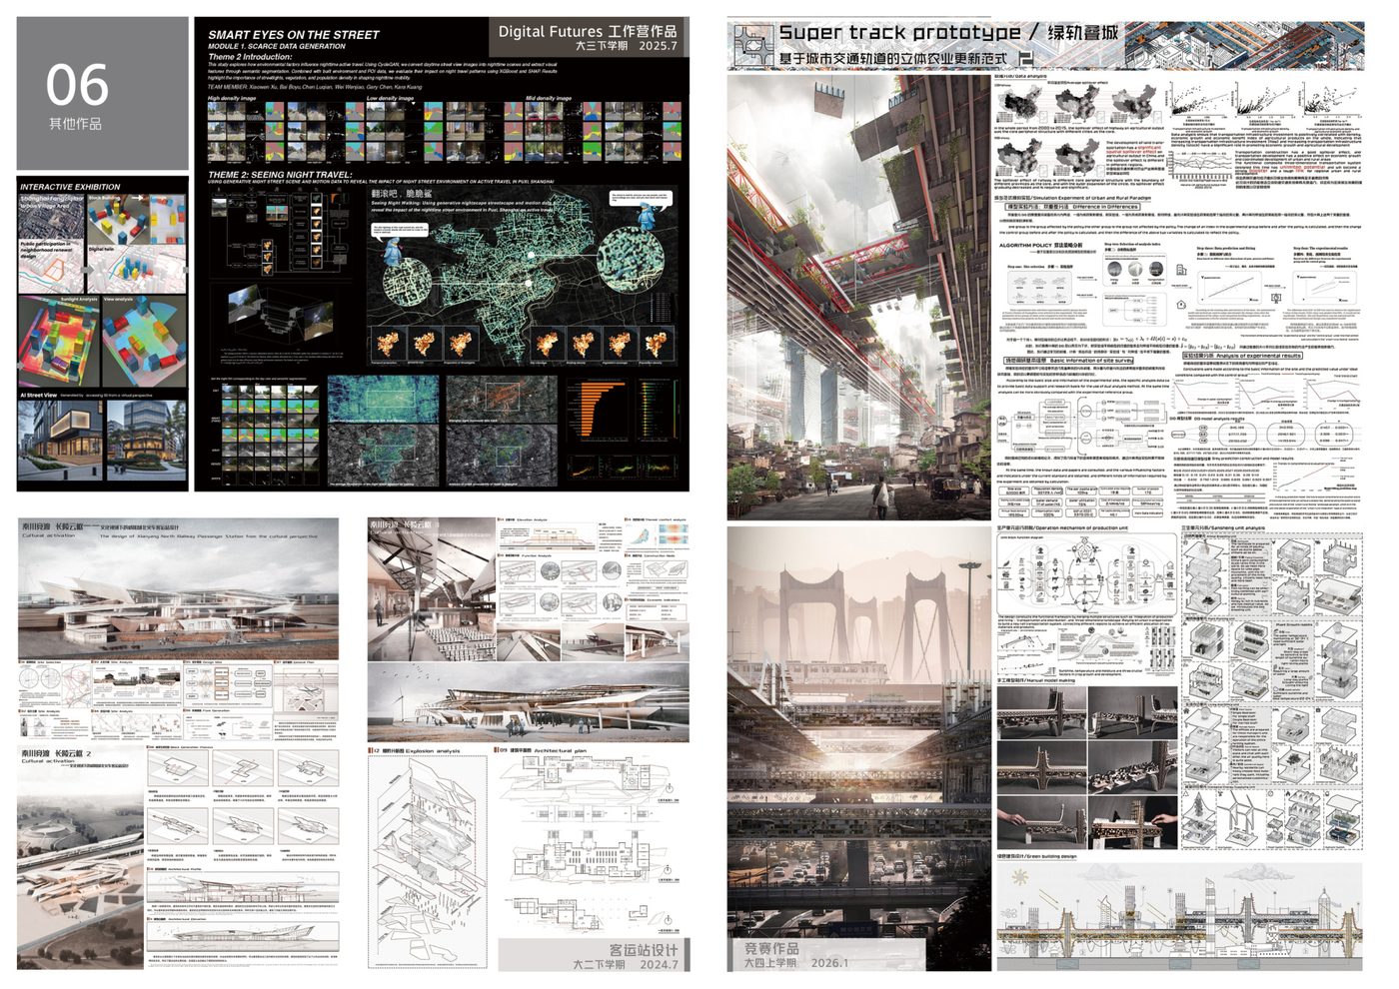1399x989 pixels.
Task: Click the Super track prototype logo icon
Action: click(x=752, y=45)
